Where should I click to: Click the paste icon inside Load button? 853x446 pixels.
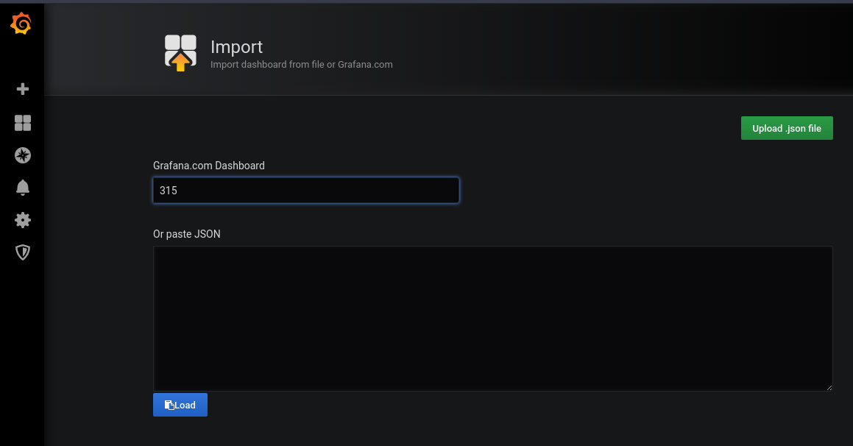[169, 406]
